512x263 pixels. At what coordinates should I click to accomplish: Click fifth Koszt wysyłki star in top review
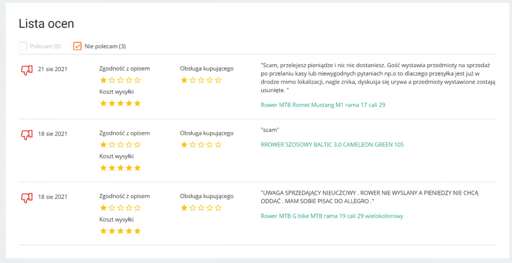pos(137,103)
